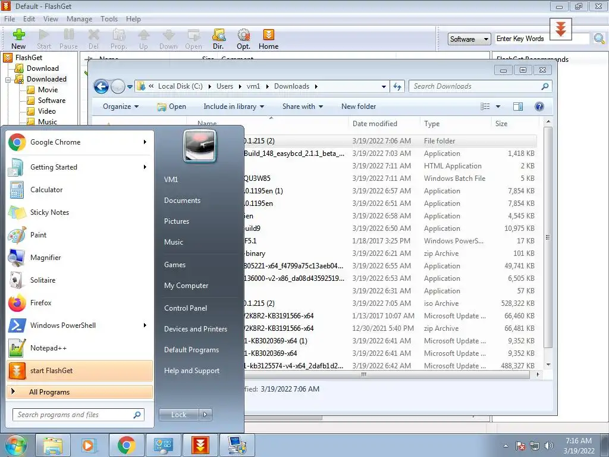Click the Windows Explorer taskbar icon
Image resolution: width=609 pixels, height=457 pixels.
pyautogui.click(x=53, y=445)
